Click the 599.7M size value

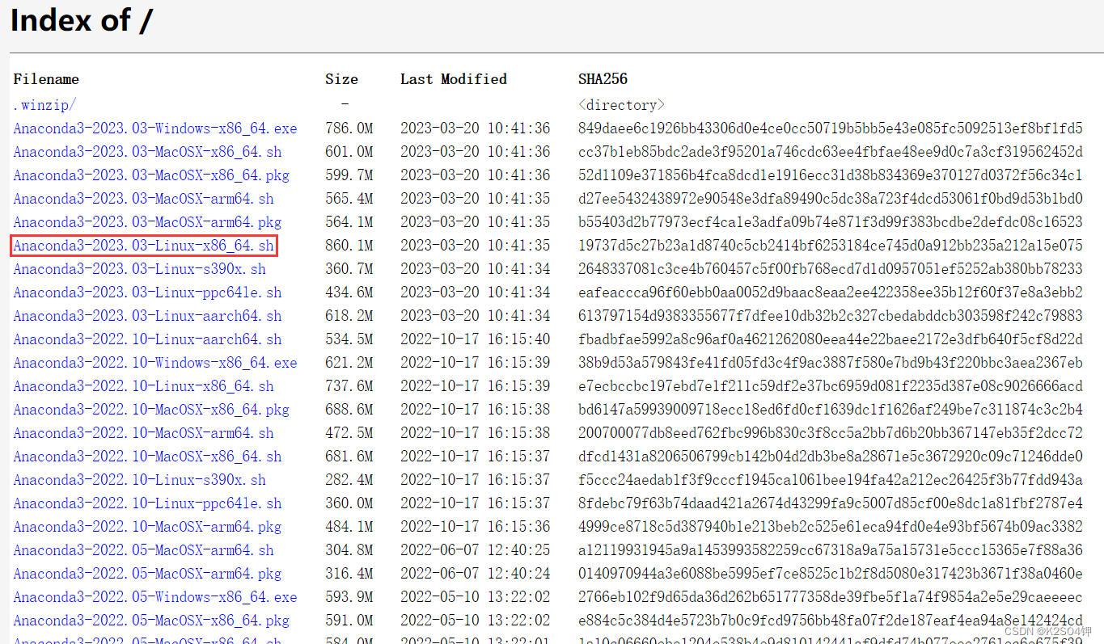[x=349, y=175]
